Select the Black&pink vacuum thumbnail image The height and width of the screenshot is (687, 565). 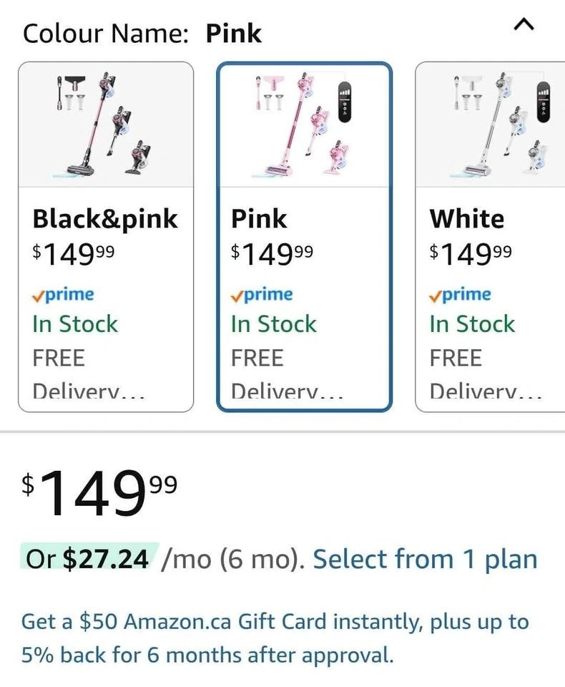pos(106,125)
